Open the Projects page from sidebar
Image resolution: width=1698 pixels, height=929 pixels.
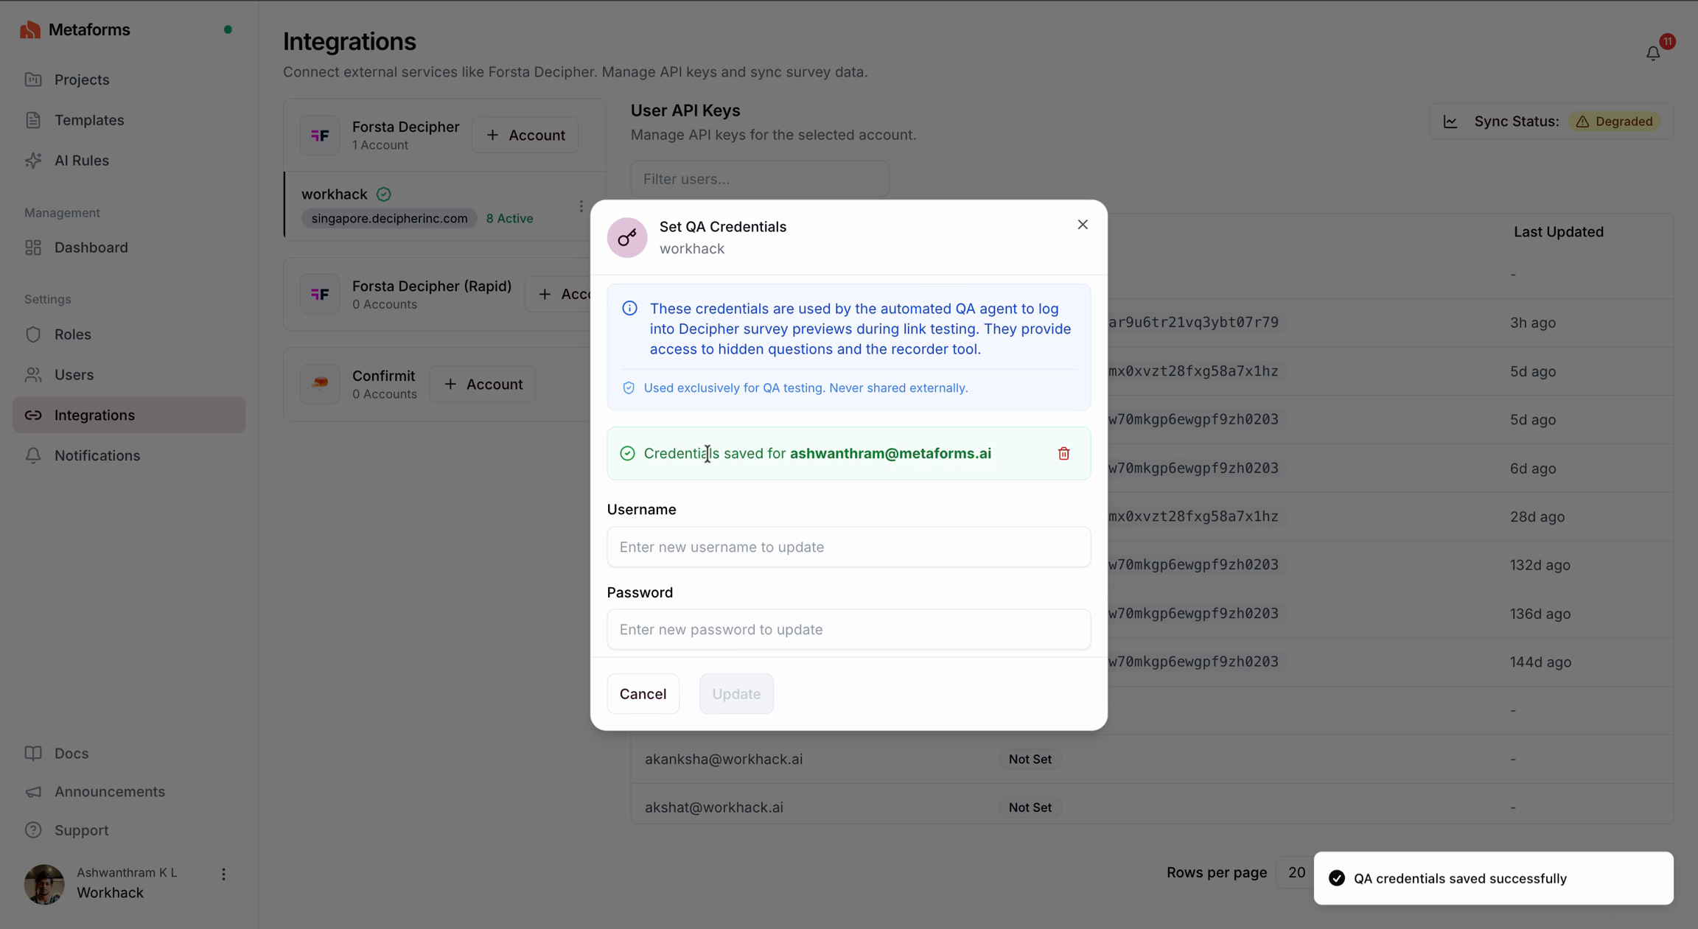82,80
